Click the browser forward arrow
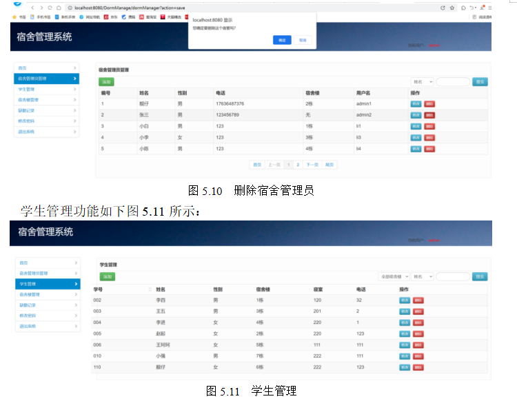Screen dimensions: 517x401 [41, 8]
